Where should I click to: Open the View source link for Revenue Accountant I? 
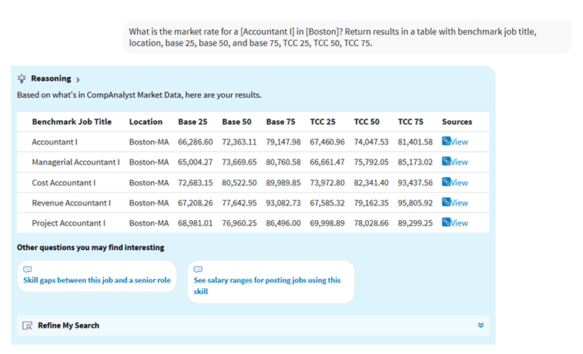[454, 202]
